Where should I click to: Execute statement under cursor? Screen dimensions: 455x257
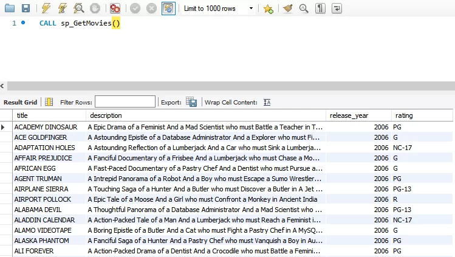coord(62,9)
